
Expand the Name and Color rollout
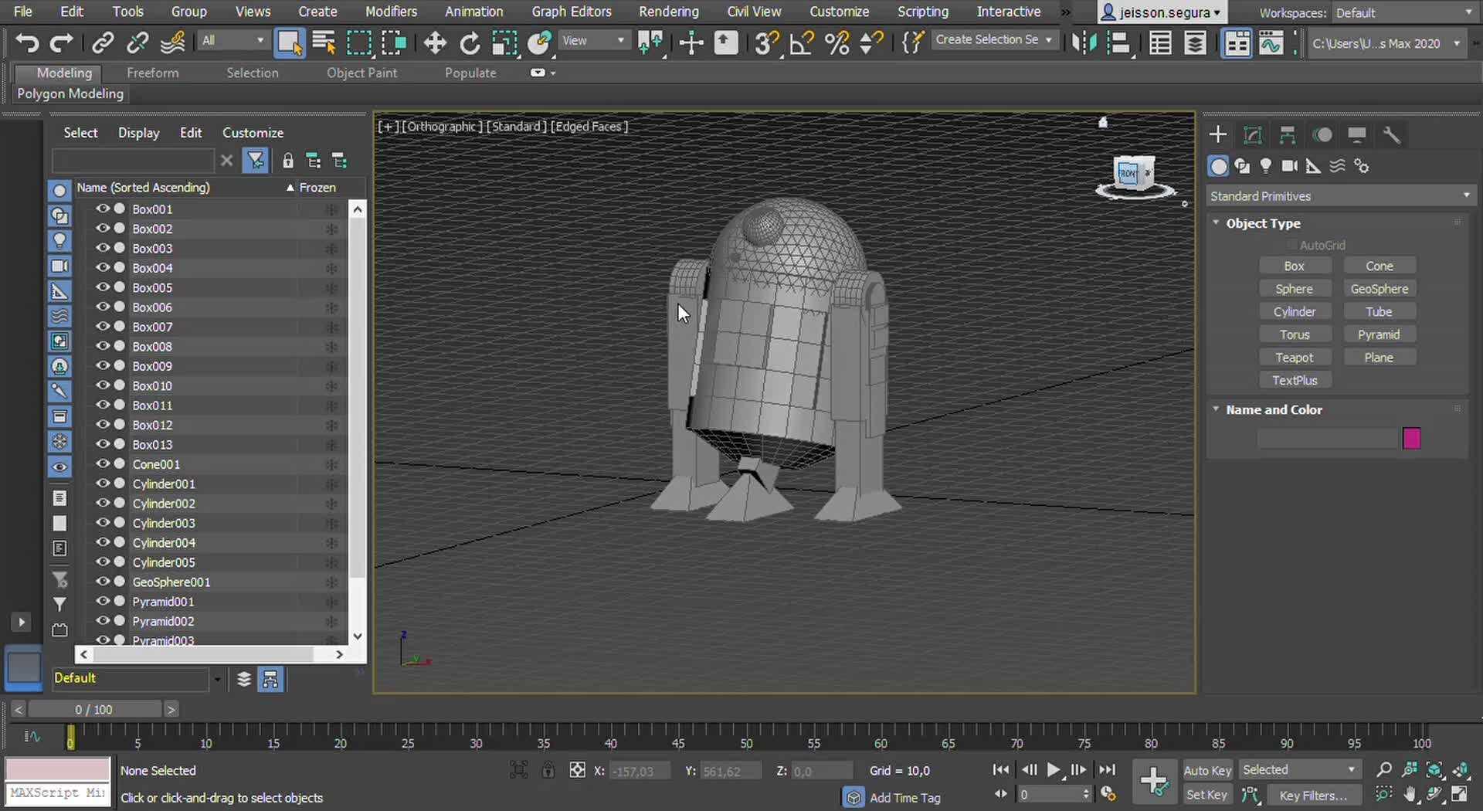[x=1274, y=409]
